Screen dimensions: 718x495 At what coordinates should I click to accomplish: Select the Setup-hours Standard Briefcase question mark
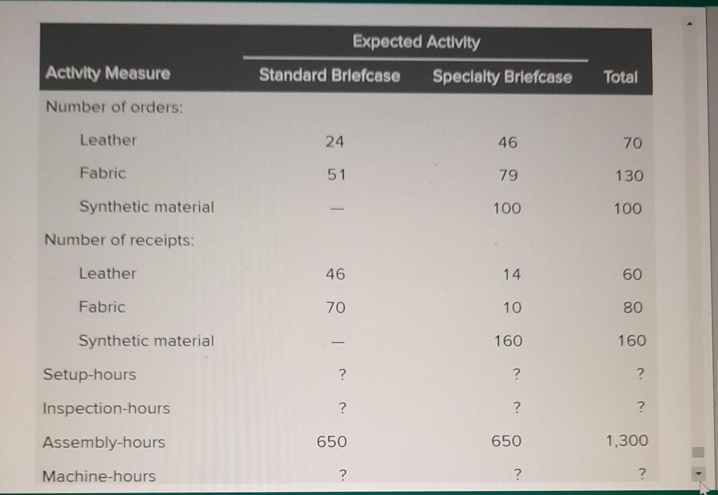coord(344,374)
